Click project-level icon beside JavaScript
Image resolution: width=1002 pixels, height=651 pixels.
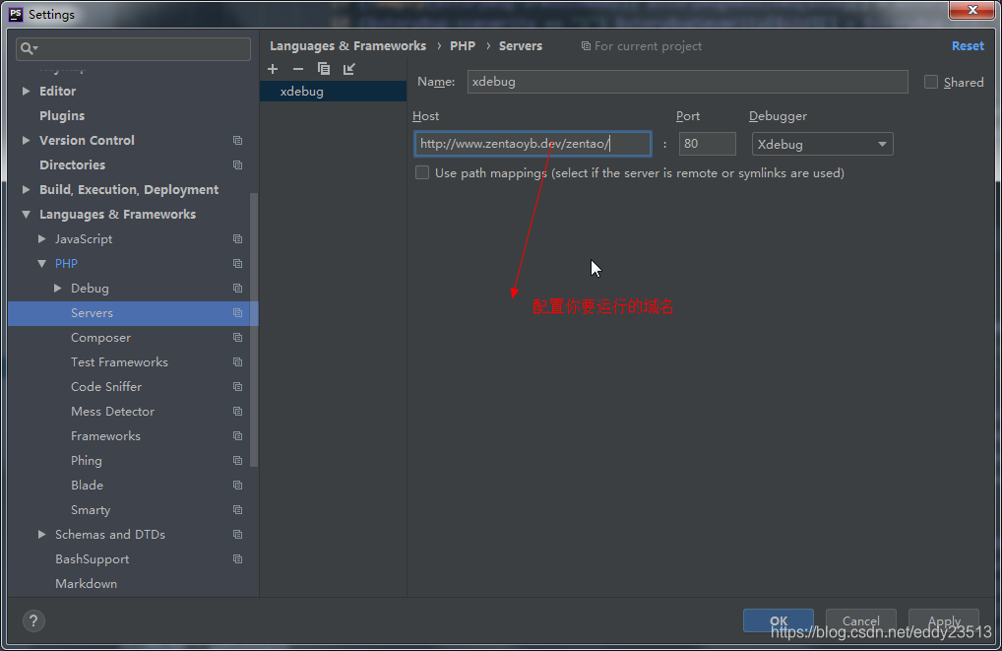point(238,238)
